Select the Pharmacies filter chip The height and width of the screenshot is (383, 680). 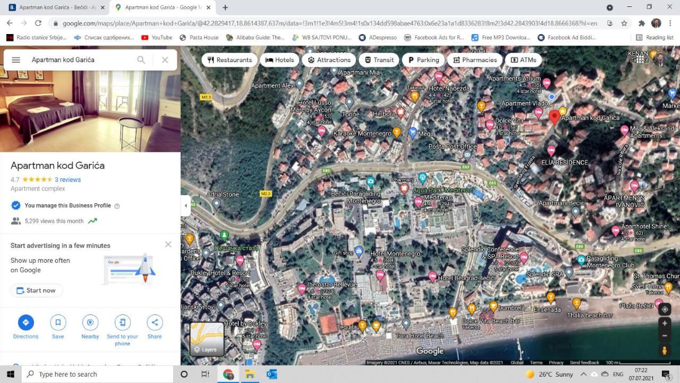point(474,60)
